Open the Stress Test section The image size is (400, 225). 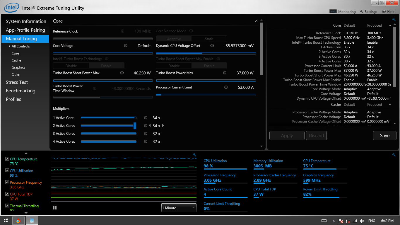[17, 82]
